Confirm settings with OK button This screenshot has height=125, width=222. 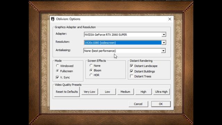click(161, 104)
